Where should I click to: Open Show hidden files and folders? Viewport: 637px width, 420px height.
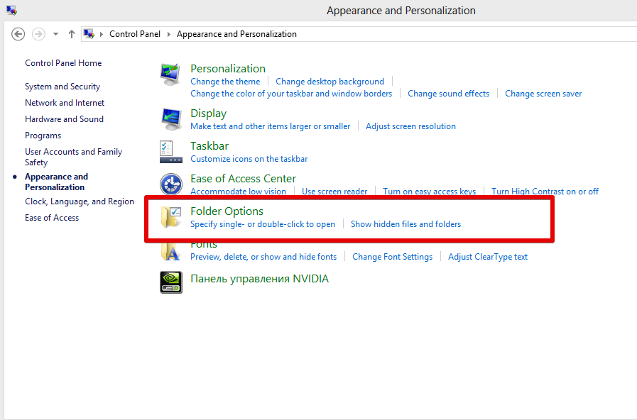pyautogui.click(x=405, y=223)
